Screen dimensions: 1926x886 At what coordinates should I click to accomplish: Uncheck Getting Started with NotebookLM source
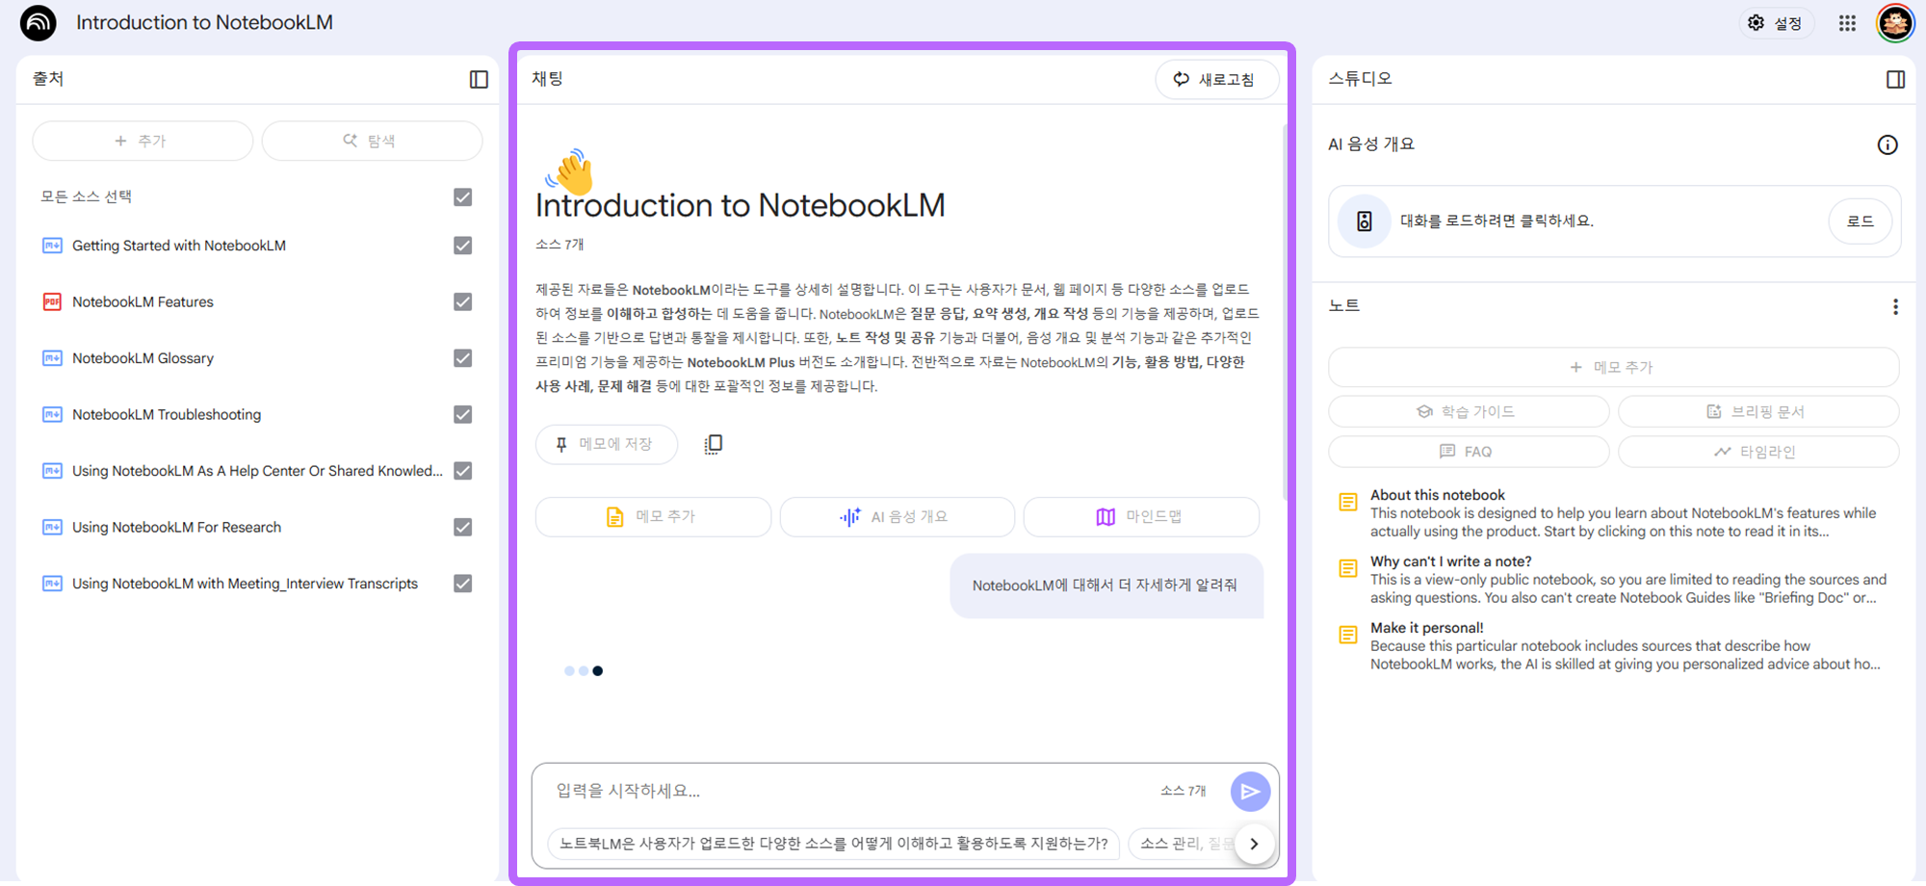pos(463,246)
